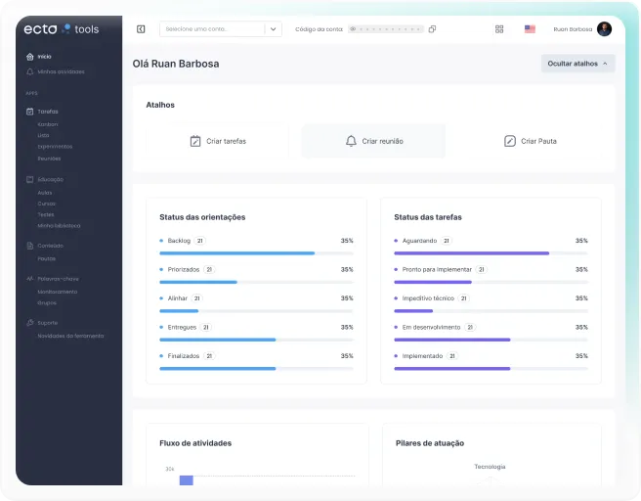
Task: Reveal account code with the eye icon
Action: tap(353, 29)
